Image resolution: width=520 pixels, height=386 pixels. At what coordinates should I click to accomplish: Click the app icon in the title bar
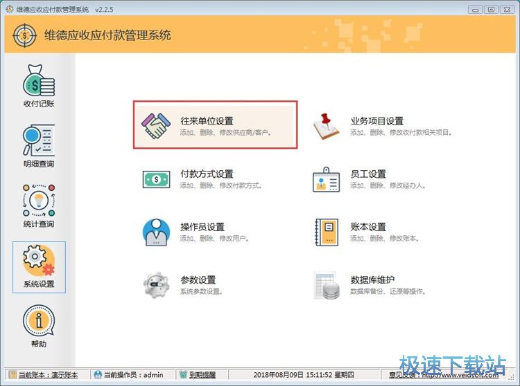pos(10,9)
